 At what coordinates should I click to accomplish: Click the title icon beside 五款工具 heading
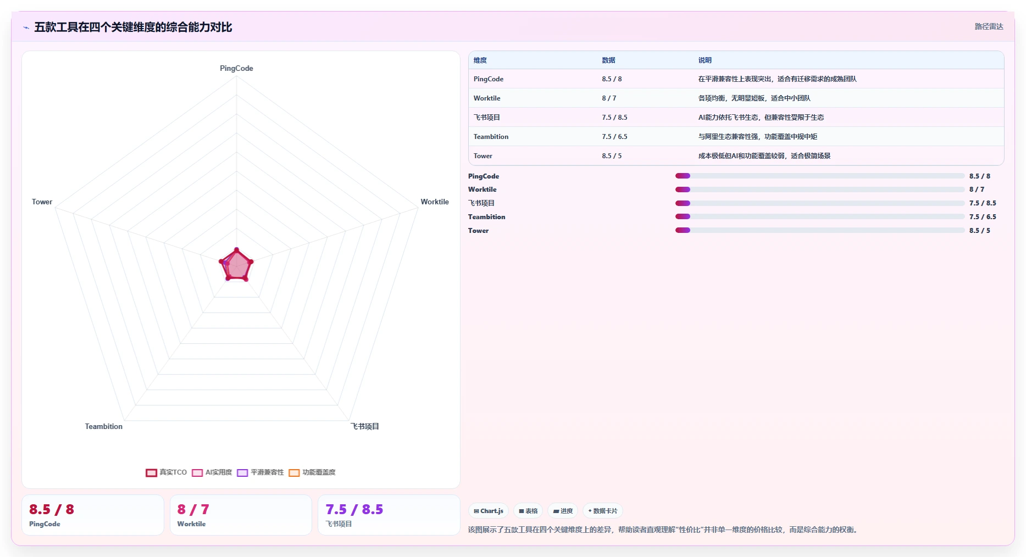[x=26, y=27]
